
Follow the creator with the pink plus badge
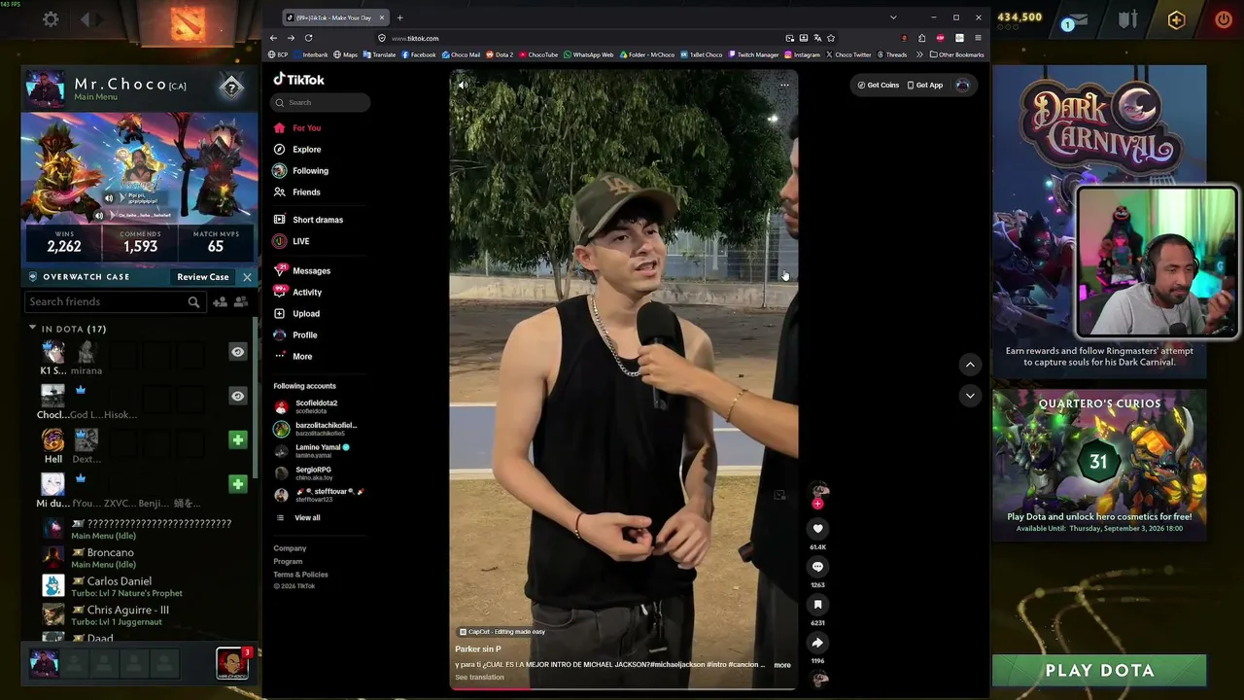(x=817, y=504)
